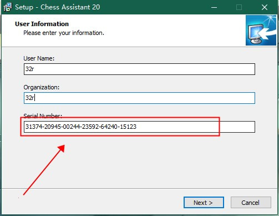This screenshot has width=279, height=216.
Task: Click the "Setup - Chess Assistant 20" title text
Action: [x=58, y=7]
